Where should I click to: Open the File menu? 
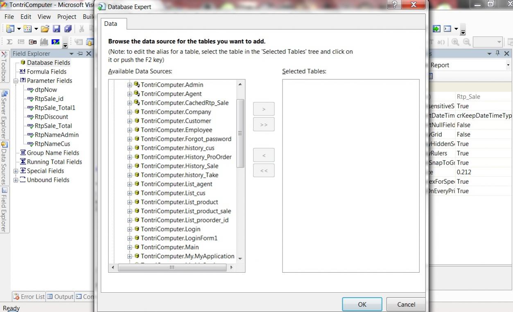point(9,17)
